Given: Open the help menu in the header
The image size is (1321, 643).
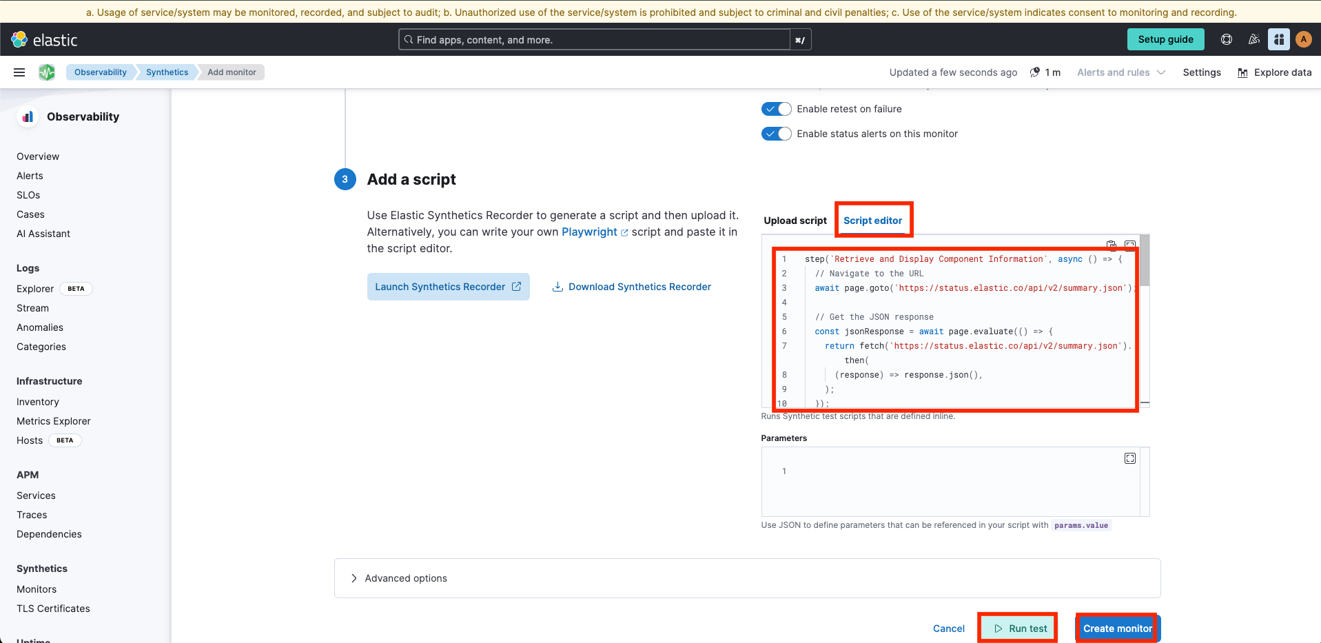Looking at the screenshot, I should click(x=1226, y=39).
